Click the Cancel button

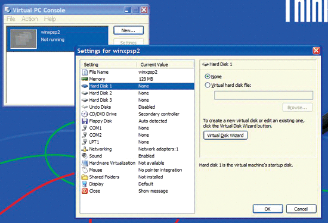coord(301,209)
